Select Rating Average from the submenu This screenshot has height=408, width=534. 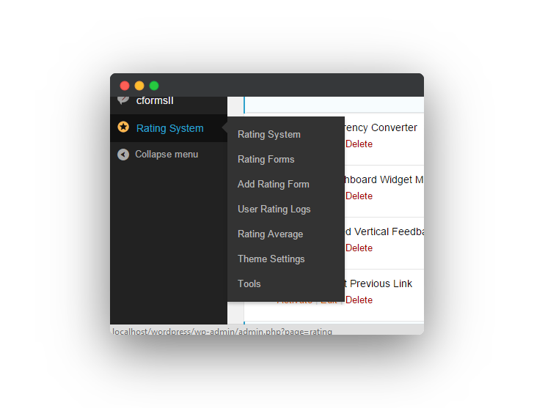pos(271,234)
